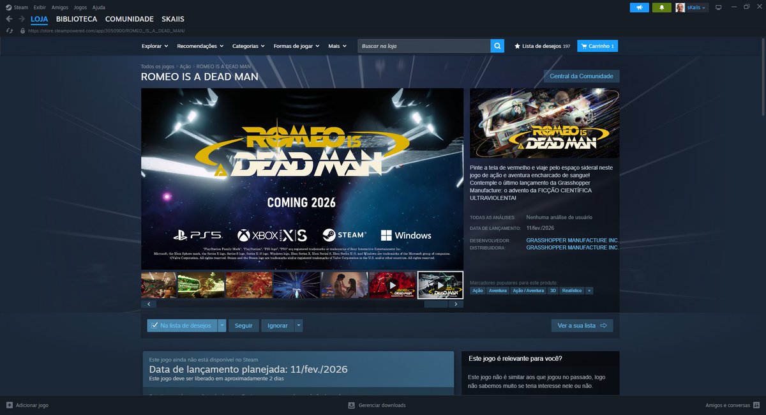Expand the Categorias store menu
766x415 pixels.
click(x=248, y=46)
